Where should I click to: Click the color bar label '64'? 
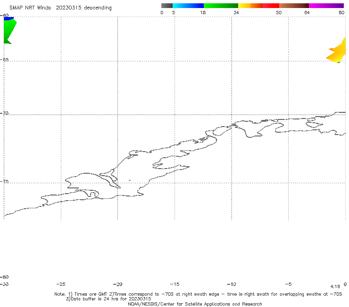(307, 12)
